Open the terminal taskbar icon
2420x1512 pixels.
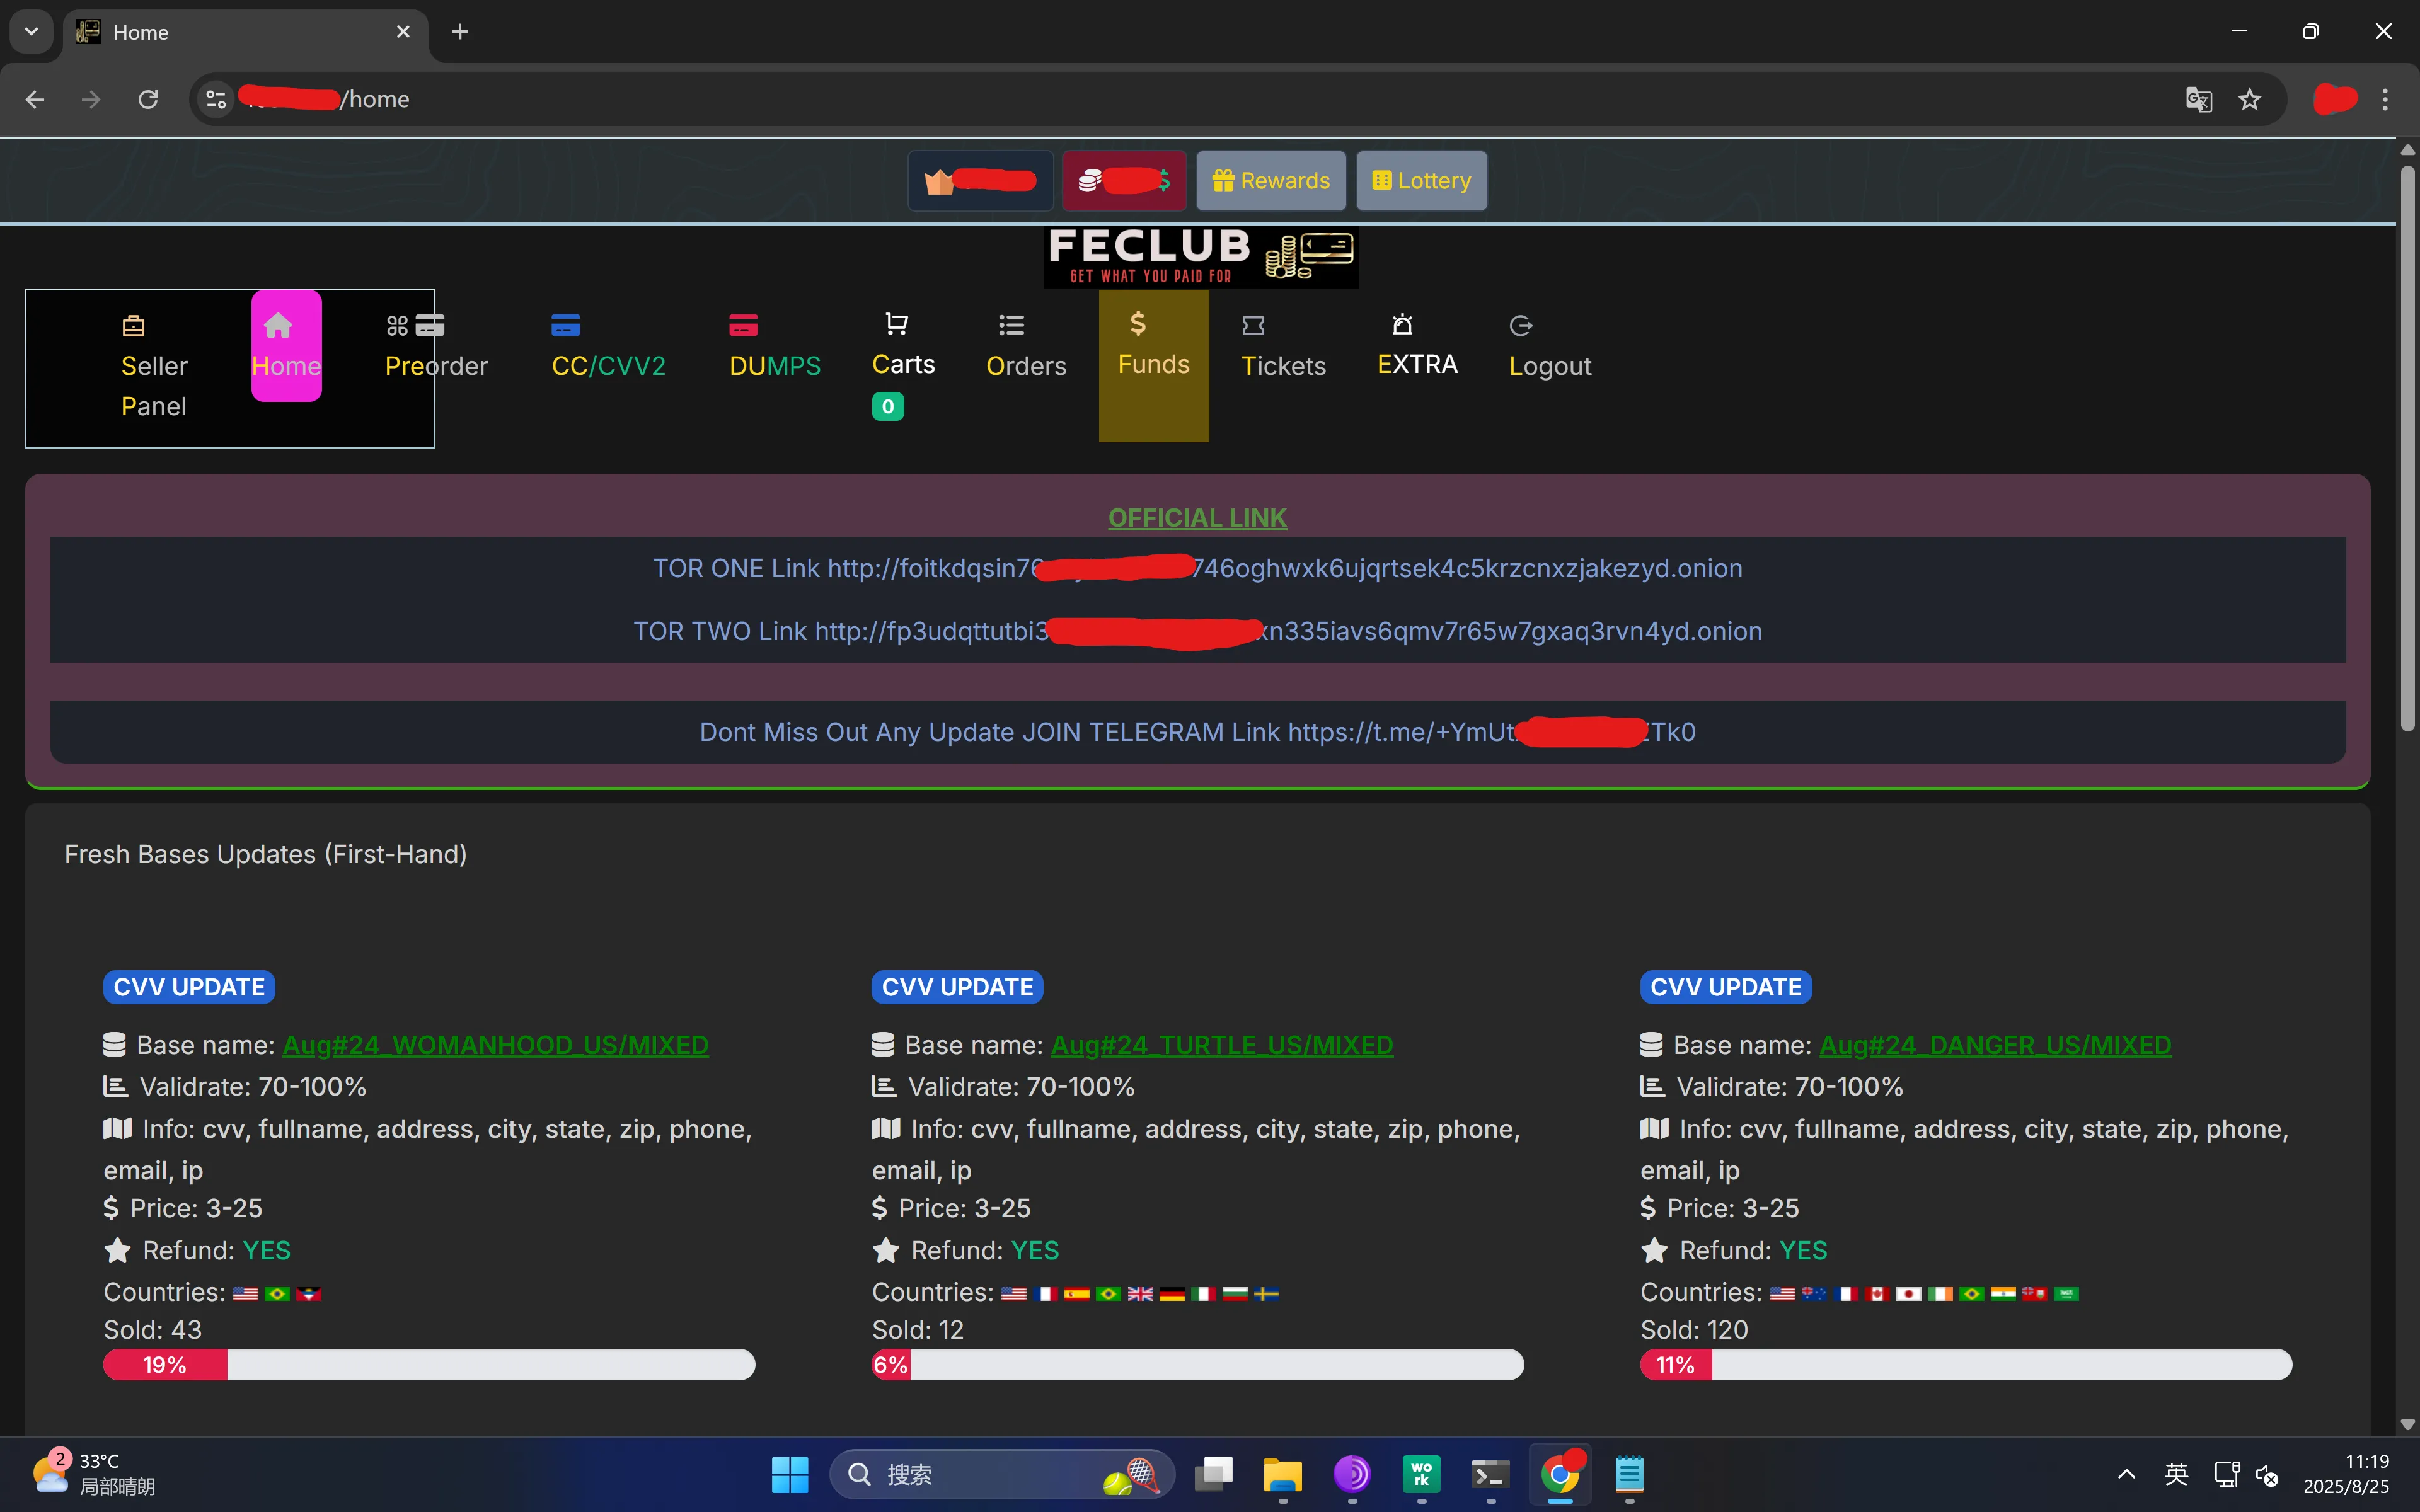[1490, 1474]
